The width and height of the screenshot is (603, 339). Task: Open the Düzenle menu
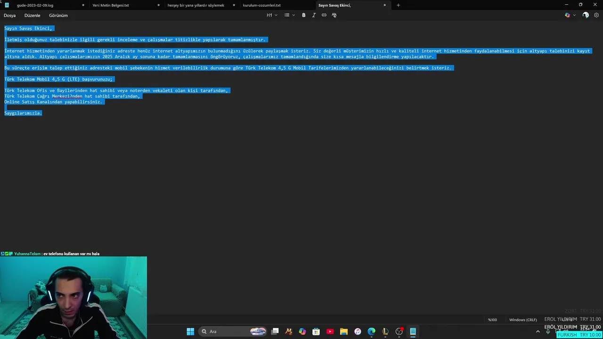pyautogui.click(x=33, y=16)
